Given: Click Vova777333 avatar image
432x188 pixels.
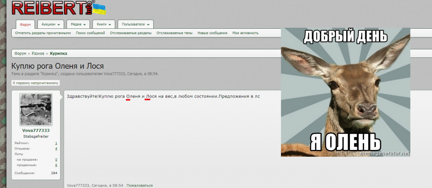Looking at the screenshot, I should click(x=36, y=110).
